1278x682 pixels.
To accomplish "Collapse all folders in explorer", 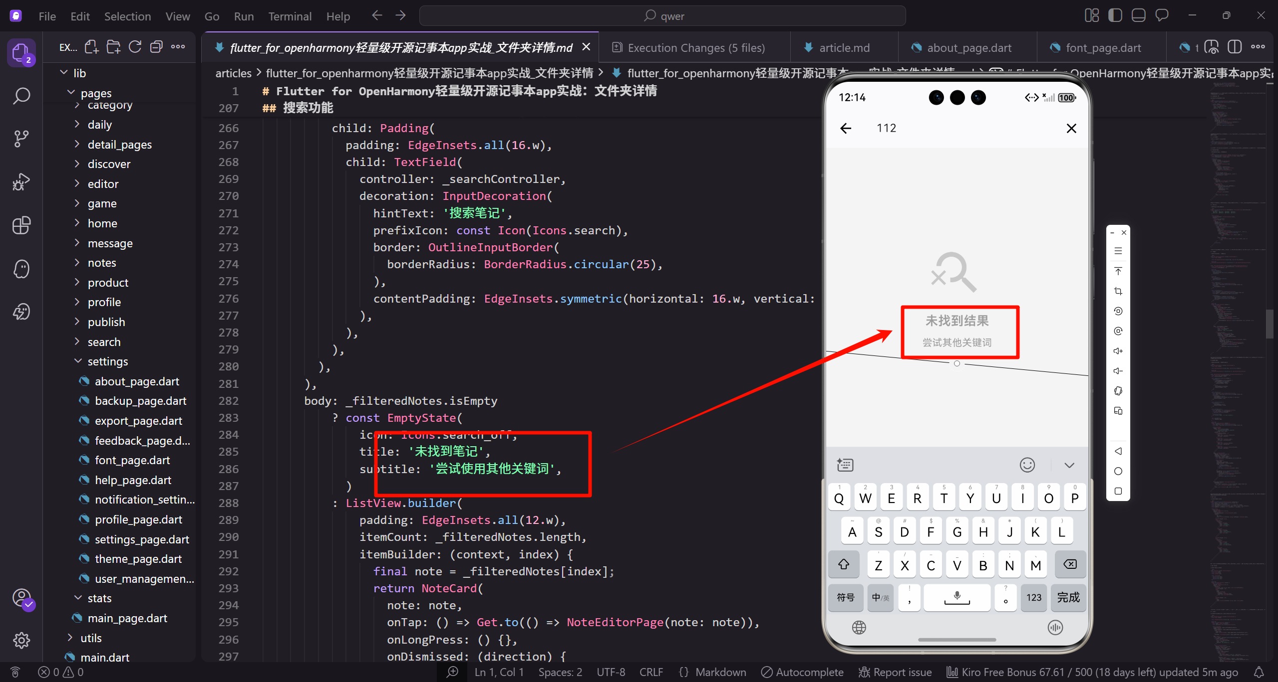I will pyautogui.click(x=156, y=47).
